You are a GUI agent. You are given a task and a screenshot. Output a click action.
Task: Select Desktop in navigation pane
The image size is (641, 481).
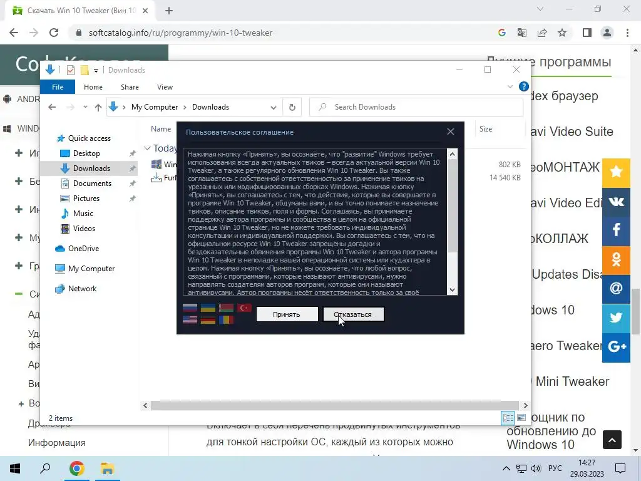[x=86, y=153]
